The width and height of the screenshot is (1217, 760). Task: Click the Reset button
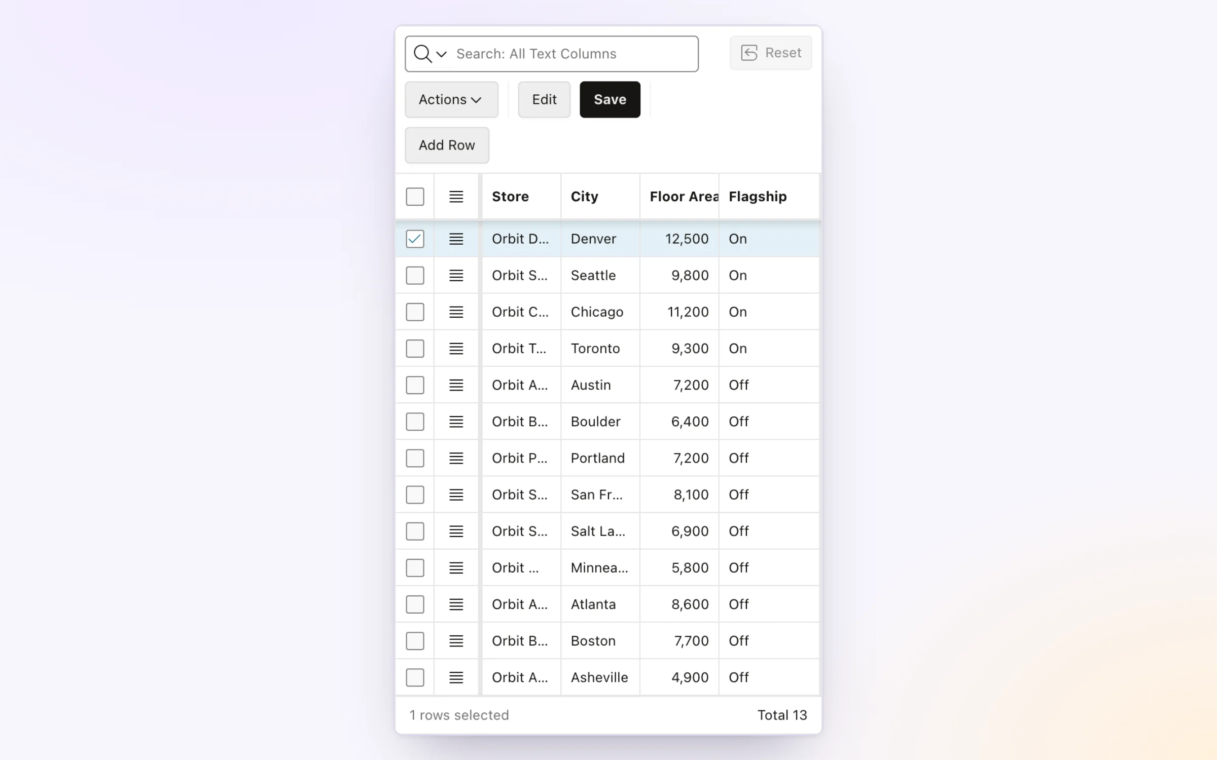(771, 53)
